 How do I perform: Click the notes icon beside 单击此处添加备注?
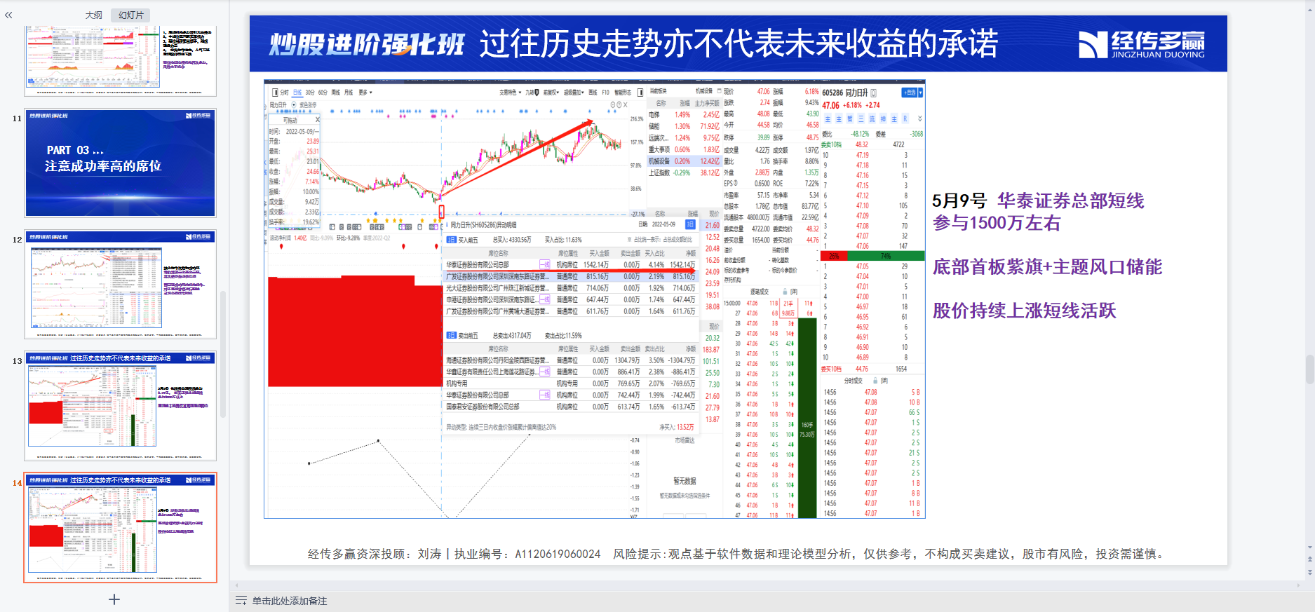(x=241, y=601)
